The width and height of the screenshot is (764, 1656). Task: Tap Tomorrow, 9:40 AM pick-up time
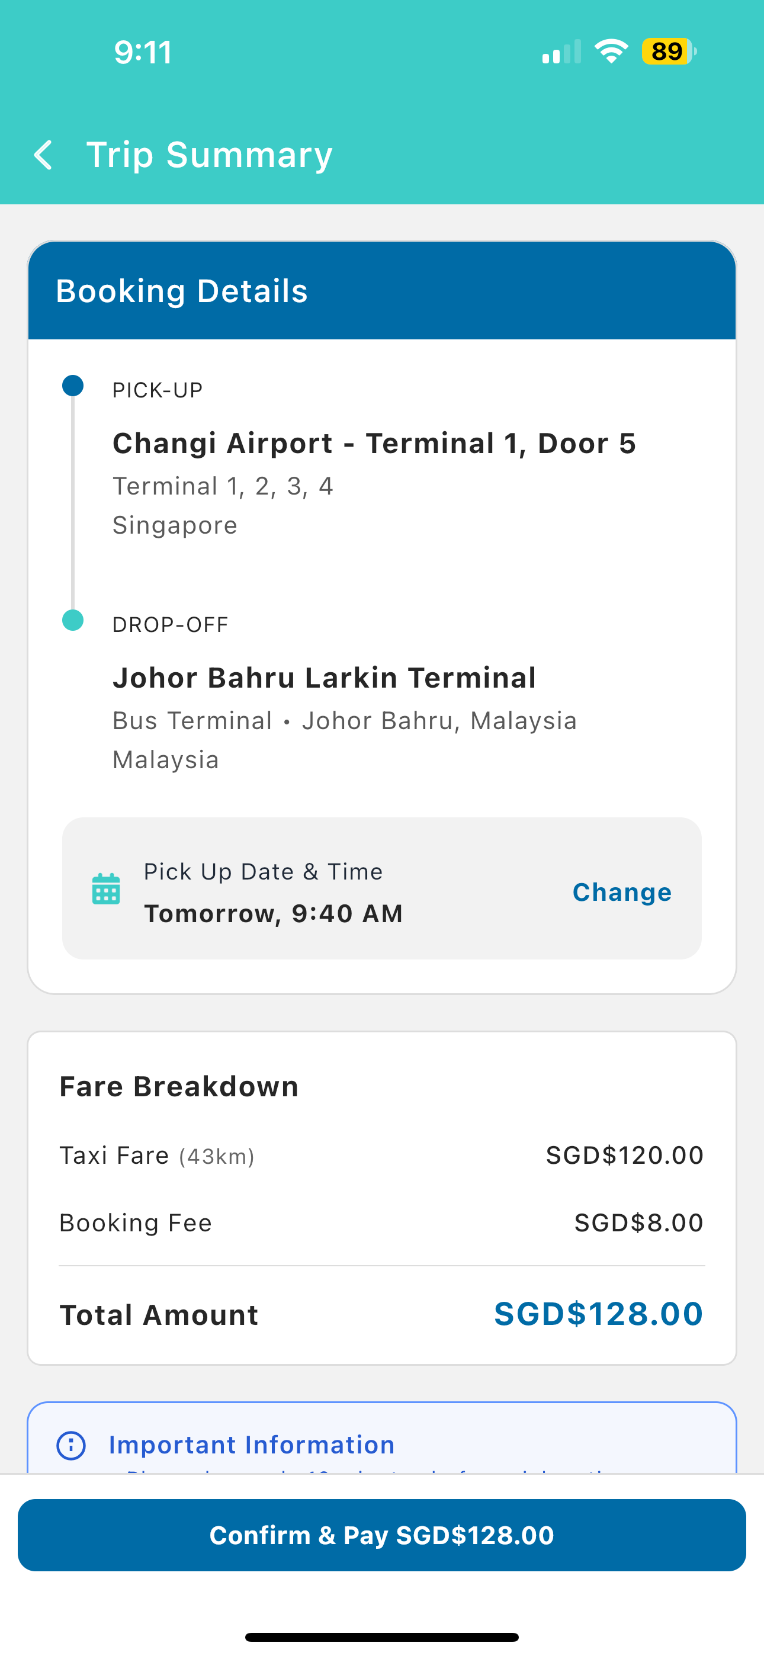(x=273, y=913)
